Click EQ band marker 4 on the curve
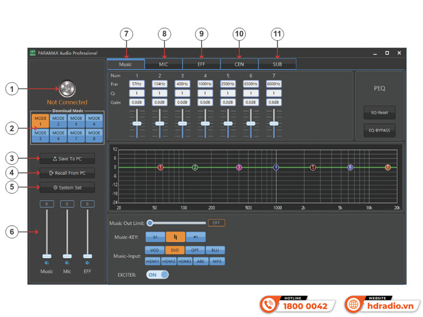Screen dimensions: 423x317 pos(275,167)
